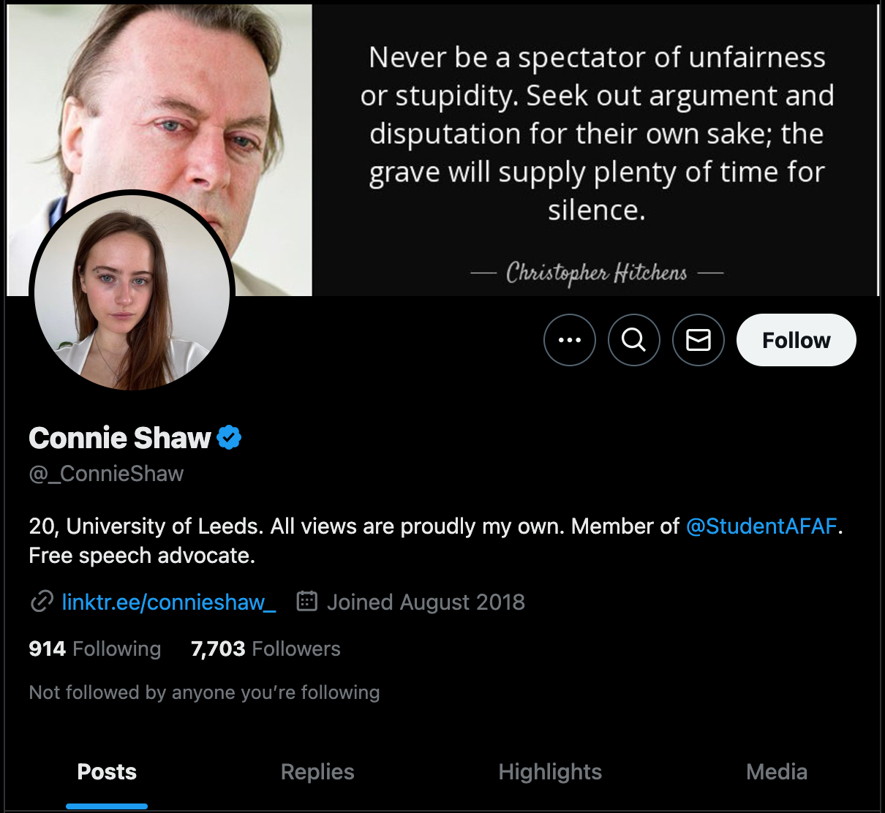Screen dimensions: 885x813
Task: Click the blue verified badge
Action: pos(229,438)
